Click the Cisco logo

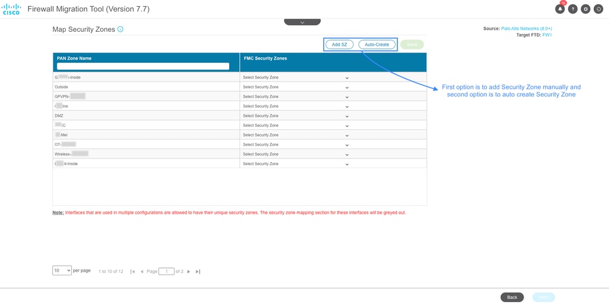point(12,9)
